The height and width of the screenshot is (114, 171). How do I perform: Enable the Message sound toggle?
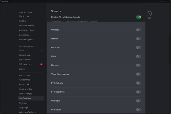tap(138, 30)
